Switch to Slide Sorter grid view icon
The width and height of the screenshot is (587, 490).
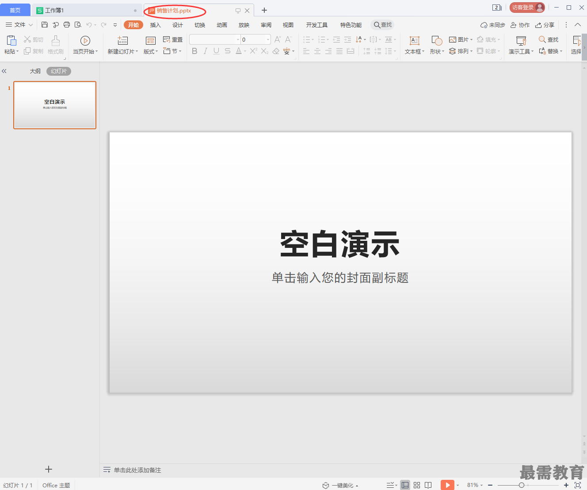coord(417,485)
